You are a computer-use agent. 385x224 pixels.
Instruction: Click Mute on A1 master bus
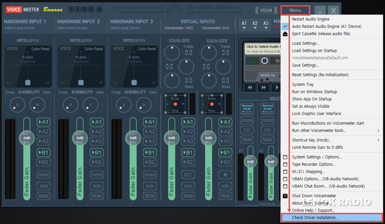coord(247,139)
